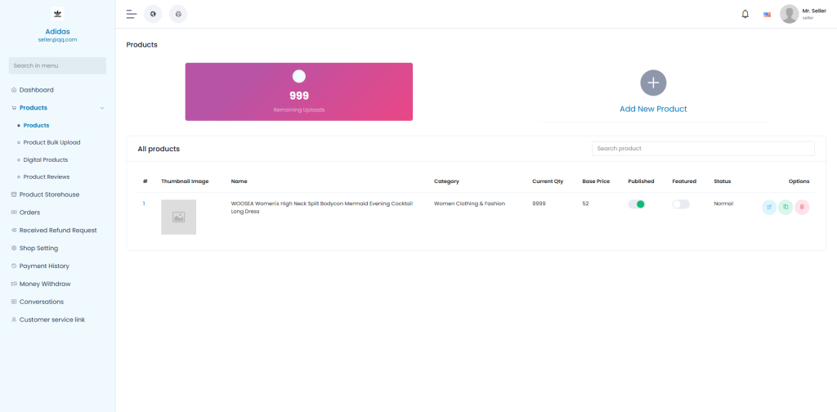Image resolution: width=837 pixels, height=412 pixels.
Task: Click the Published column header
Action: click(641, 181)
